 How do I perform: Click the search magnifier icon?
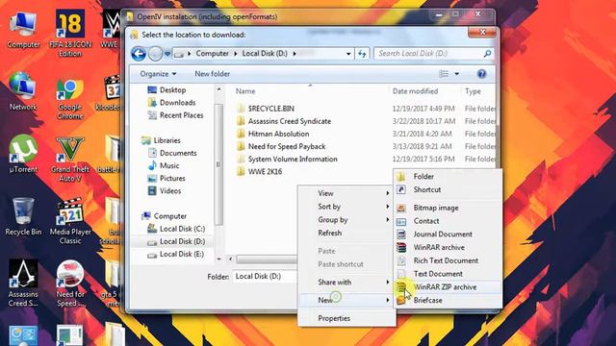[487, 54]
